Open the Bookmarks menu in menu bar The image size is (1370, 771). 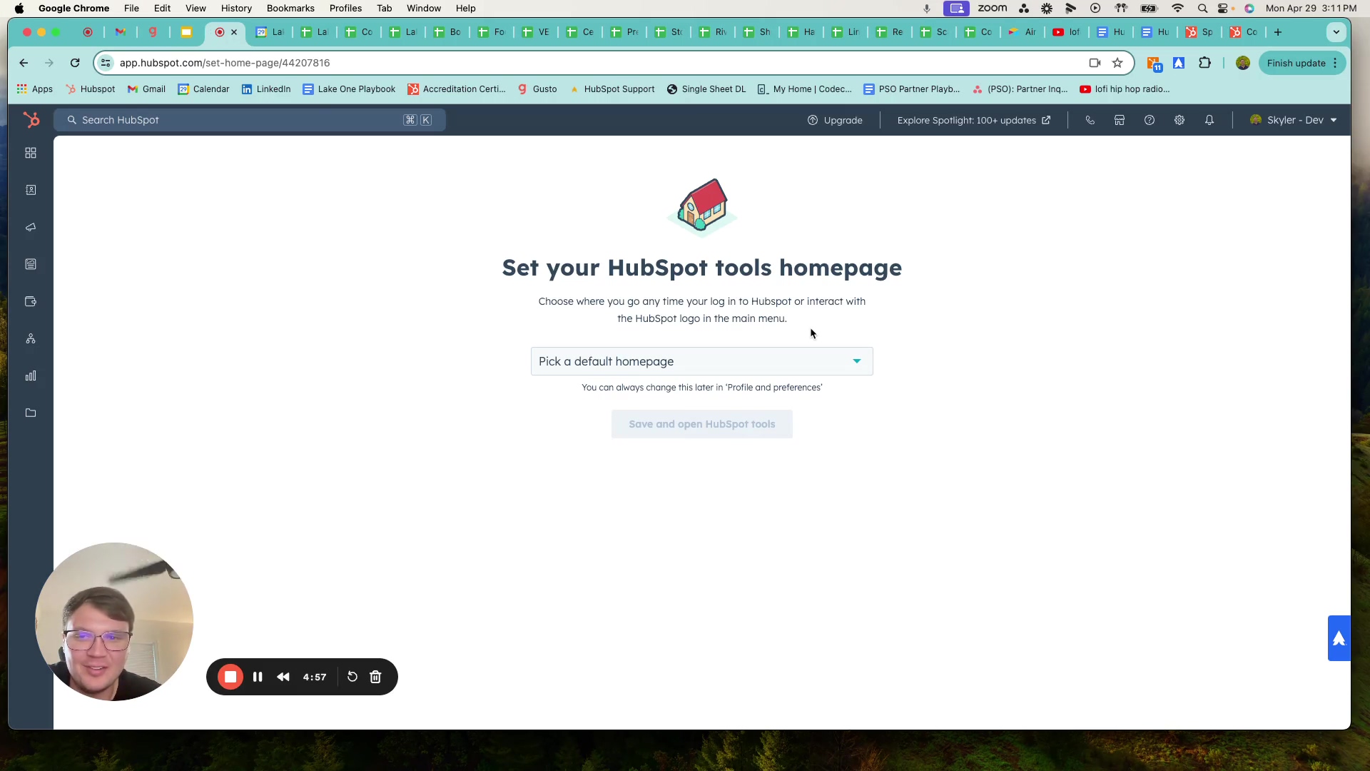(x=290, y=9)
